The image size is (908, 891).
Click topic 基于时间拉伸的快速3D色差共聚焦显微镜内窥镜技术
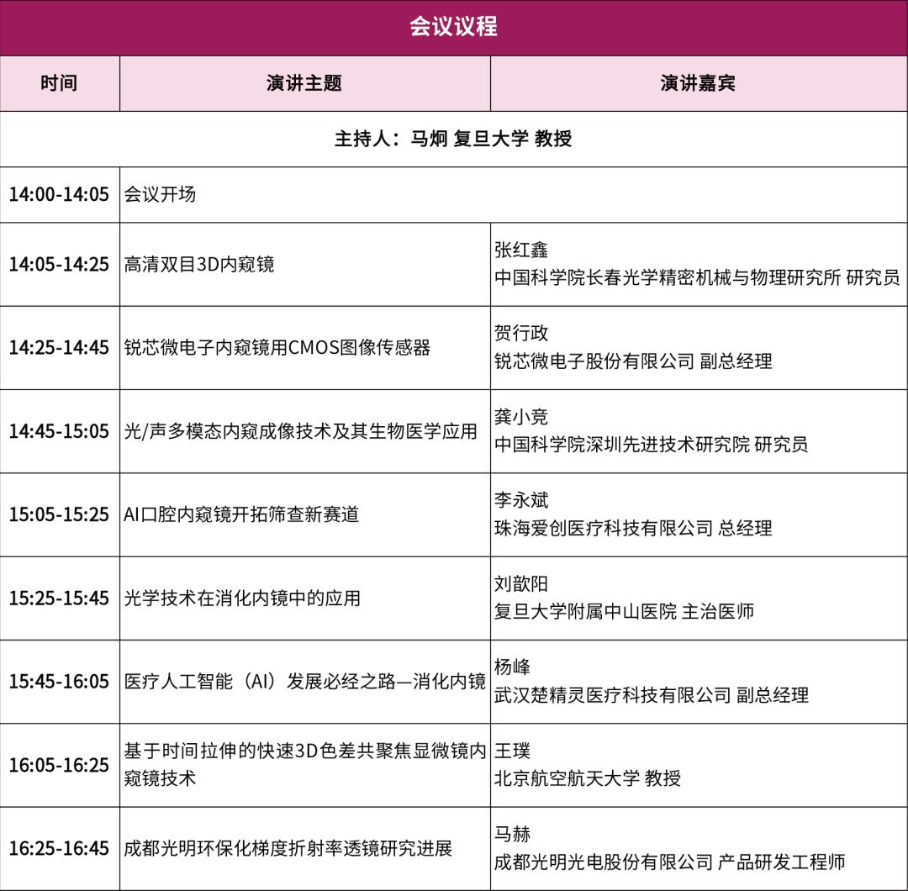305,765
